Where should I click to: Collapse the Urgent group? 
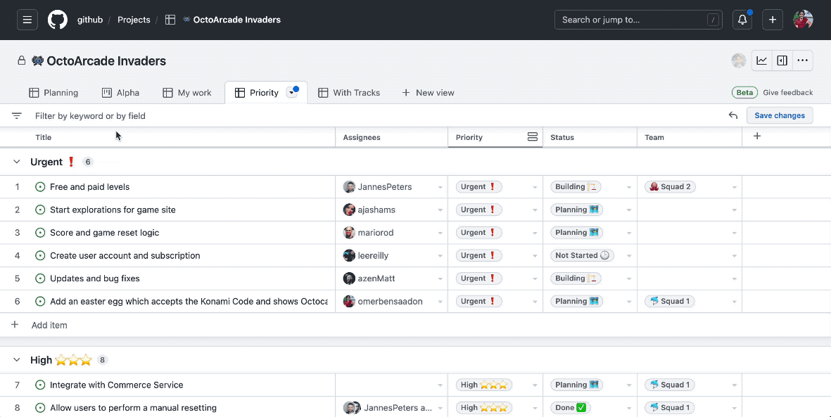[16, 162]
